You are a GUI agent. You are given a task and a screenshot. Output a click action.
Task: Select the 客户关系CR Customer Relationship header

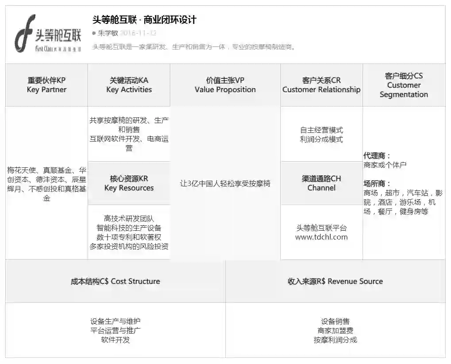321,85
